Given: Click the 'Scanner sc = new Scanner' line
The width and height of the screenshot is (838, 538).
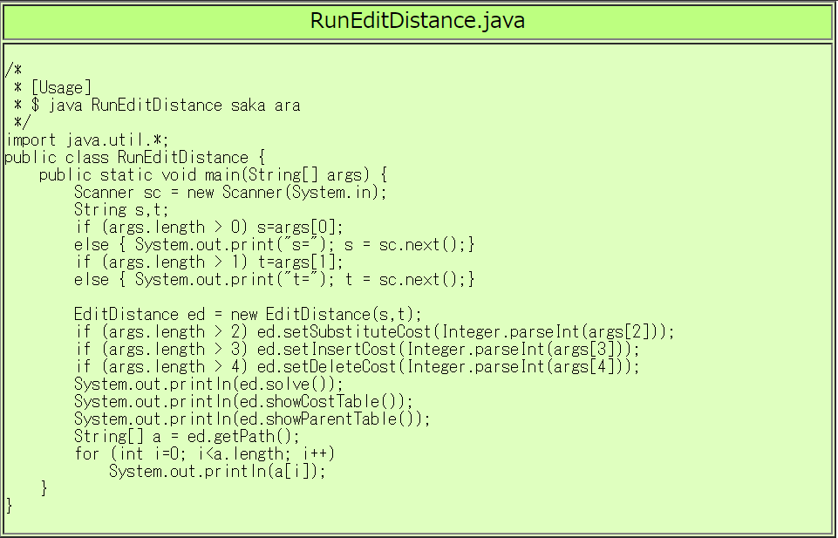Looking at the screenshot, I should 229,193.
